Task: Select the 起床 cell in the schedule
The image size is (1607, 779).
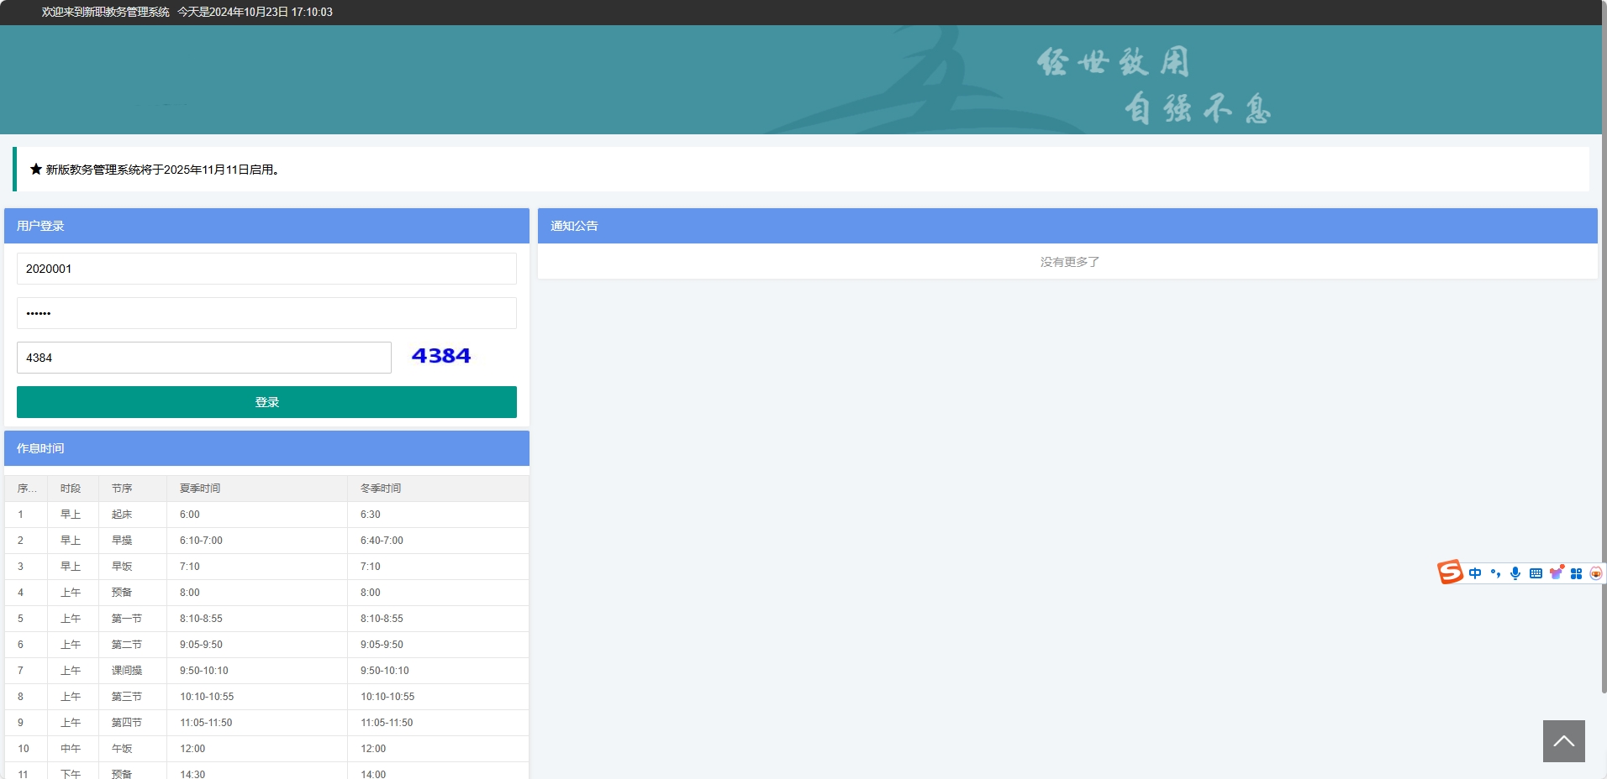Action: click(x=133, y=515)
